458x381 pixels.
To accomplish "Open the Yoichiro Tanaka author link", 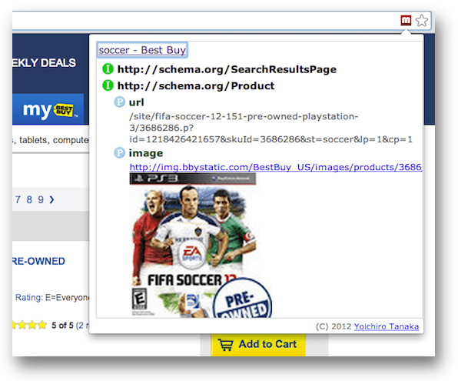I will pos(387,326).
